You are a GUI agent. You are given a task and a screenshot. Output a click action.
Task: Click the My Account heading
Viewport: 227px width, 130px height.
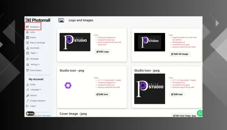coord(36,79)
